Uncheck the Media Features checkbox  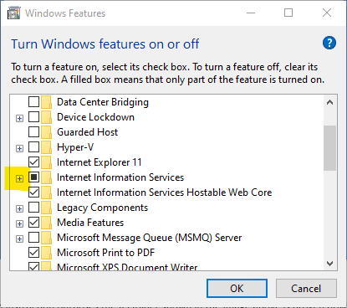point(33,223)
